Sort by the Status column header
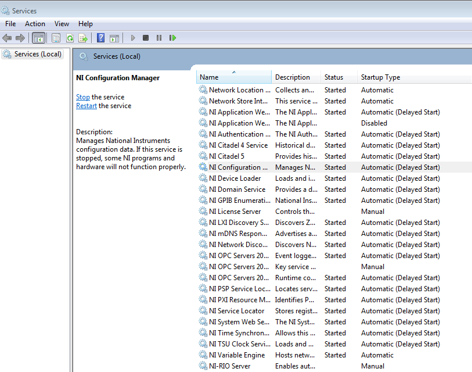The height and width of the screenshot is (372, 472). (x=339, y=77)
